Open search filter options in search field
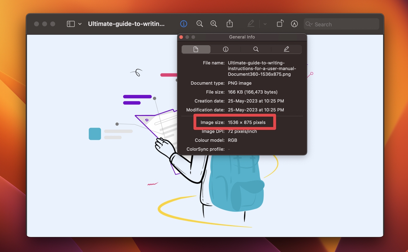This screenshot has height=252, width=408. (308, 24)
